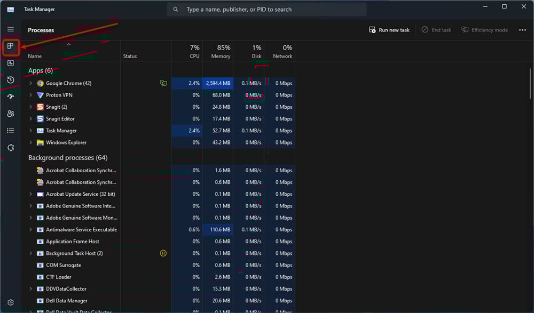The height and width of the screenshot is (313, 534).
Task: Click the Snagit (2) app icon
Action: (40, 107)
